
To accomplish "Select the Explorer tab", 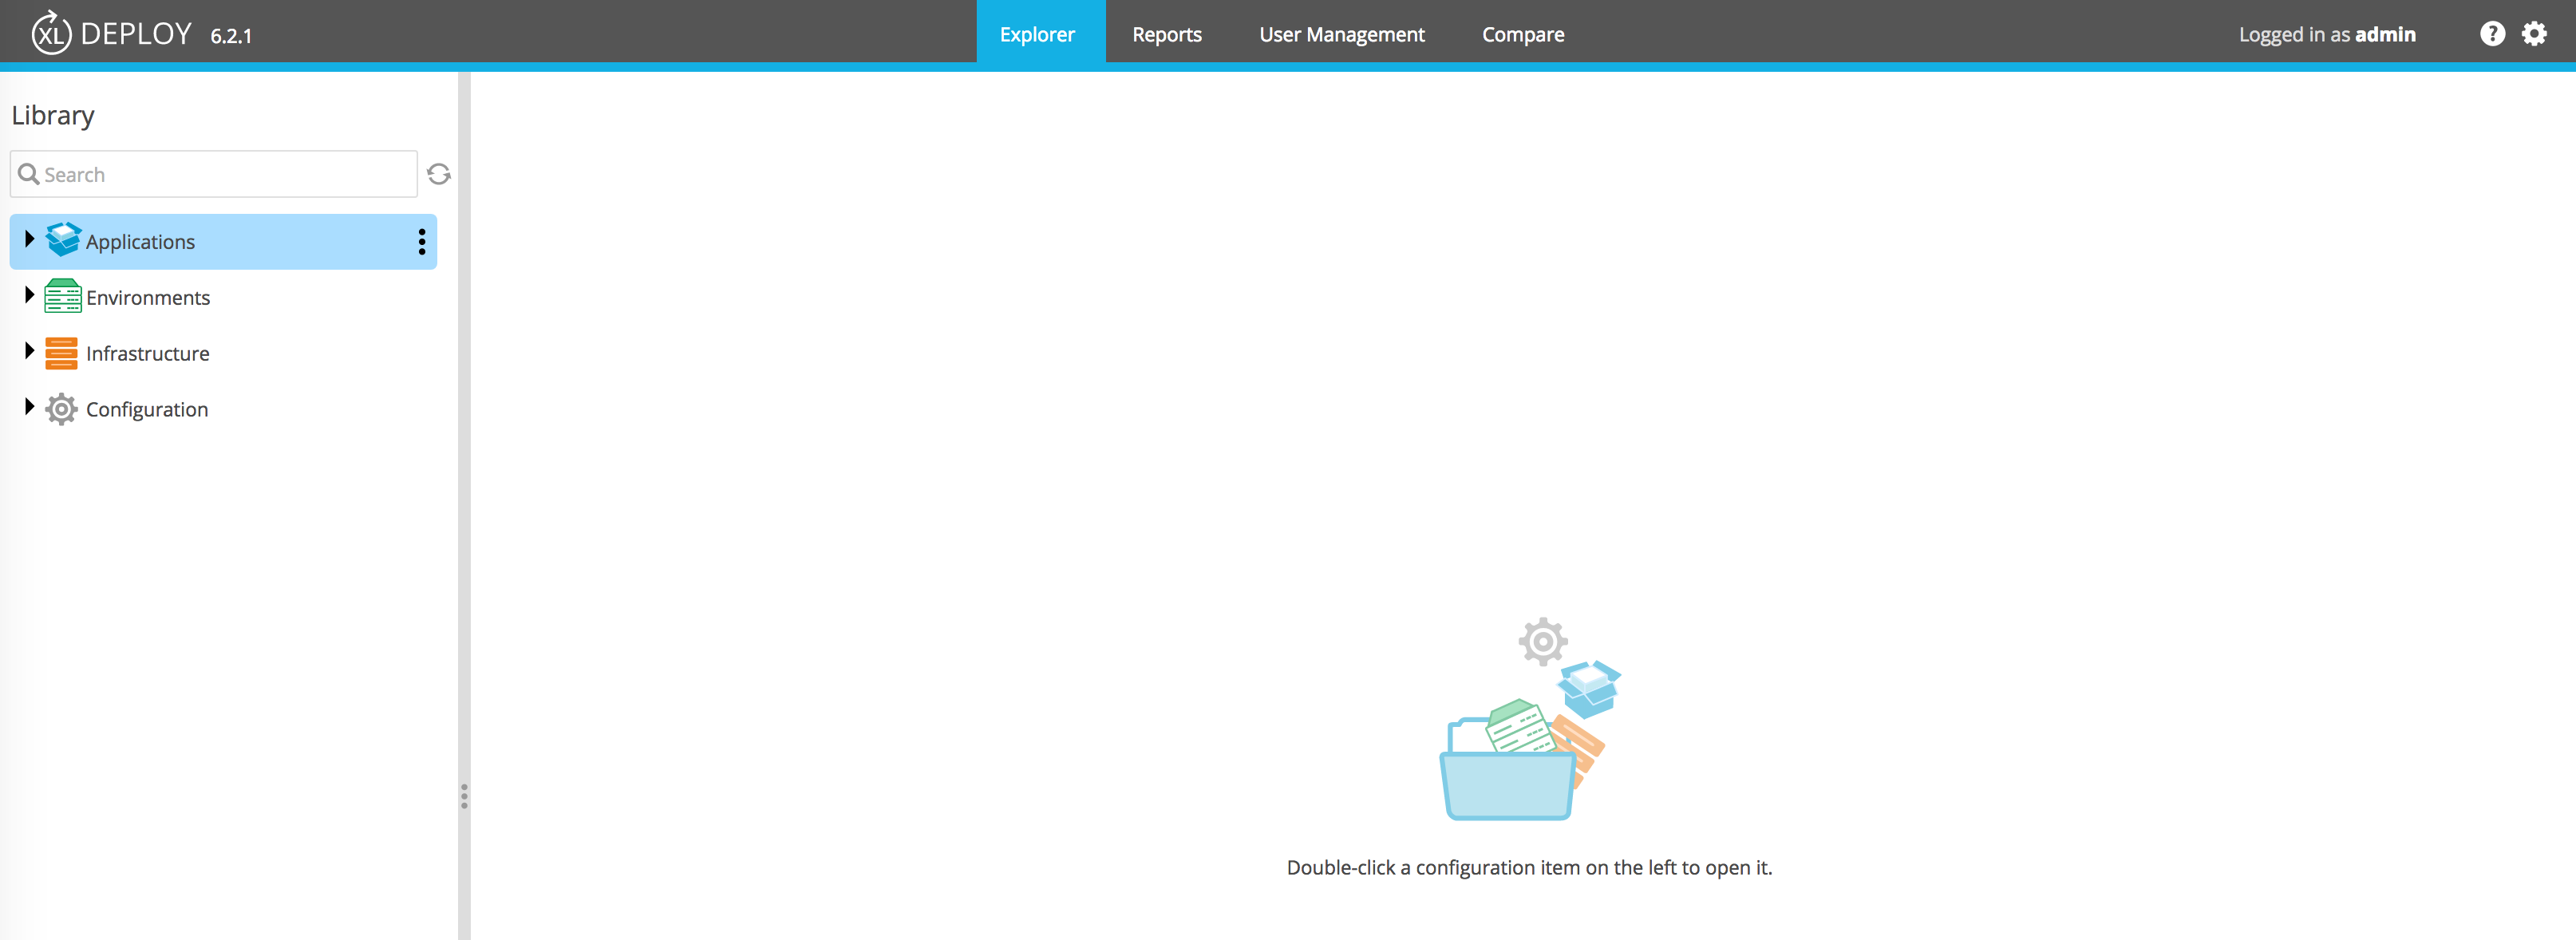I will click(x=1037, y=34).
